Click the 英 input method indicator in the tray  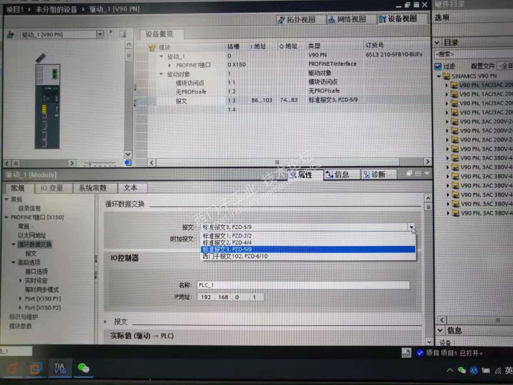pyautogui.click(x=508, y=371)
